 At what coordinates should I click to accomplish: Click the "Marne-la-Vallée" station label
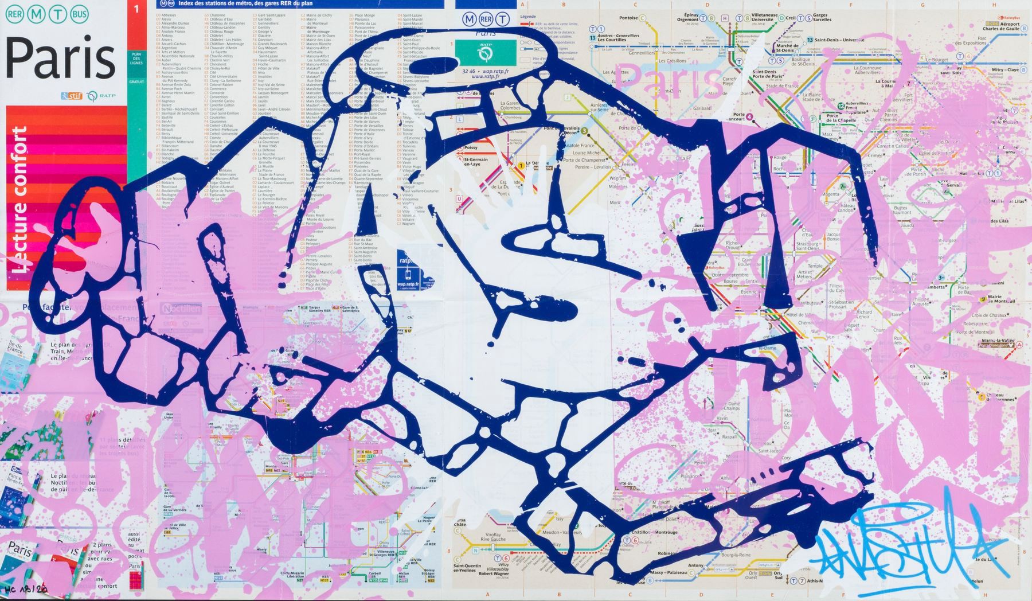(998, 340)
